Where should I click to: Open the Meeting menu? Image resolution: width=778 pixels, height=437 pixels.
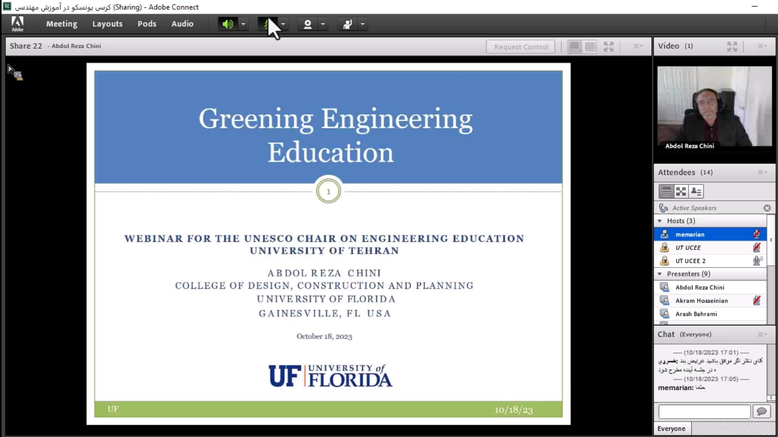coord(62,24)
